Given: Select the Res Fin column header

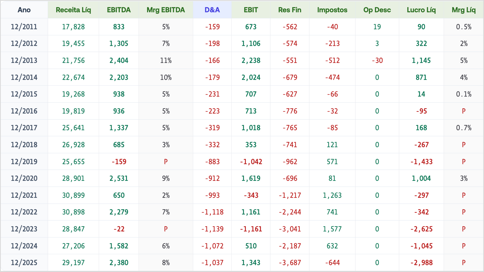Looking at the screenshot, I should [x=290, y=10].
